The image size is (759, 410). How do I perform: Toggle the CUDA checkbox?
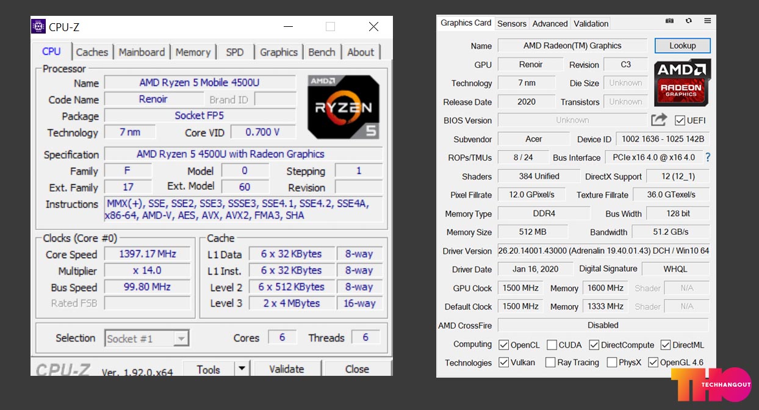pos(552,345)
